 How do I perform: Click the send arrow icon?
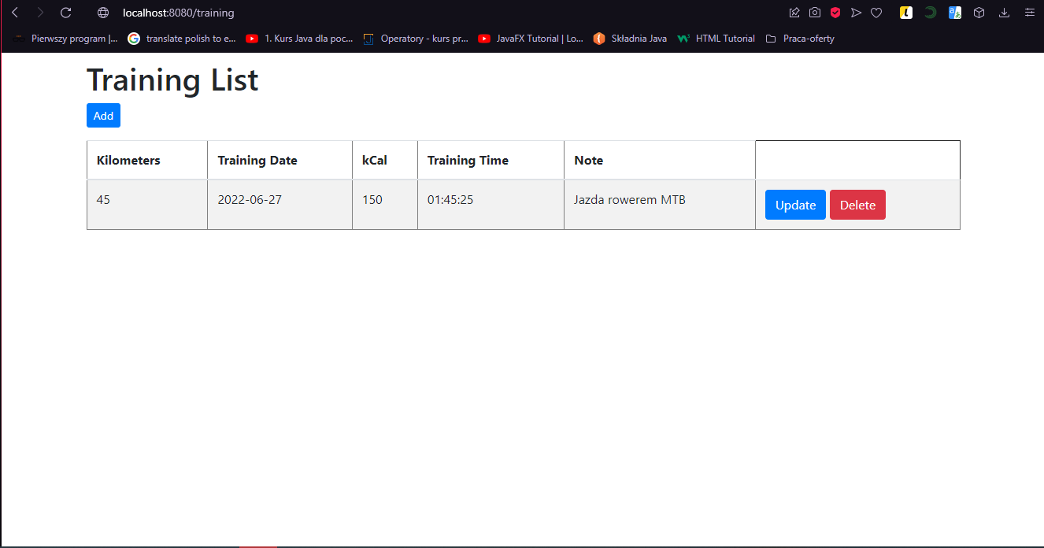tap(856, 13)
